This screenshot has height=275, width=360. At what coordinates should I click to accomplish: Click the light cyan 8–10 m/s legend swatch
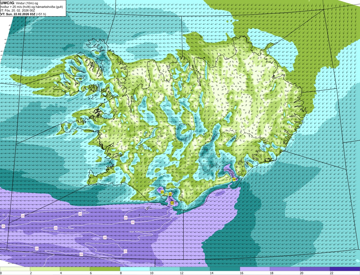tap(135, 269)
